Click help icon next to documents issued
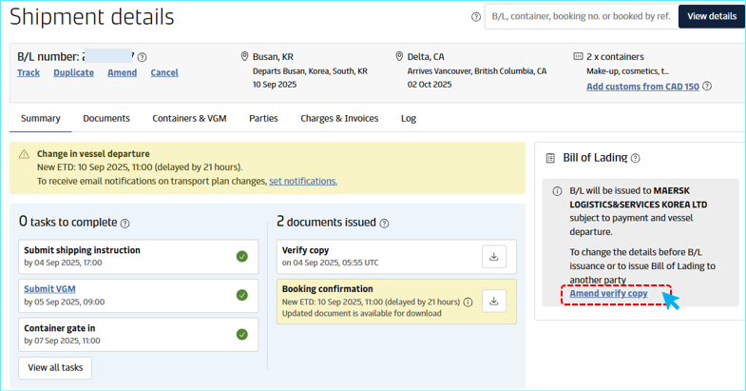 (384, 224)
